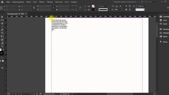Select the Line tool
Image resolution: width=169 pixels, height=95 pixels.
(2, 26)
